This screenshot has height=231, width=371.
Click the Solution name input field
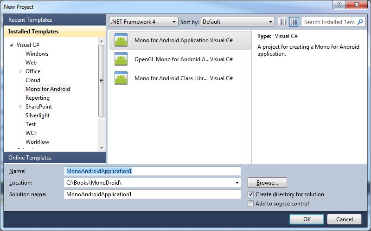(153, 194)
